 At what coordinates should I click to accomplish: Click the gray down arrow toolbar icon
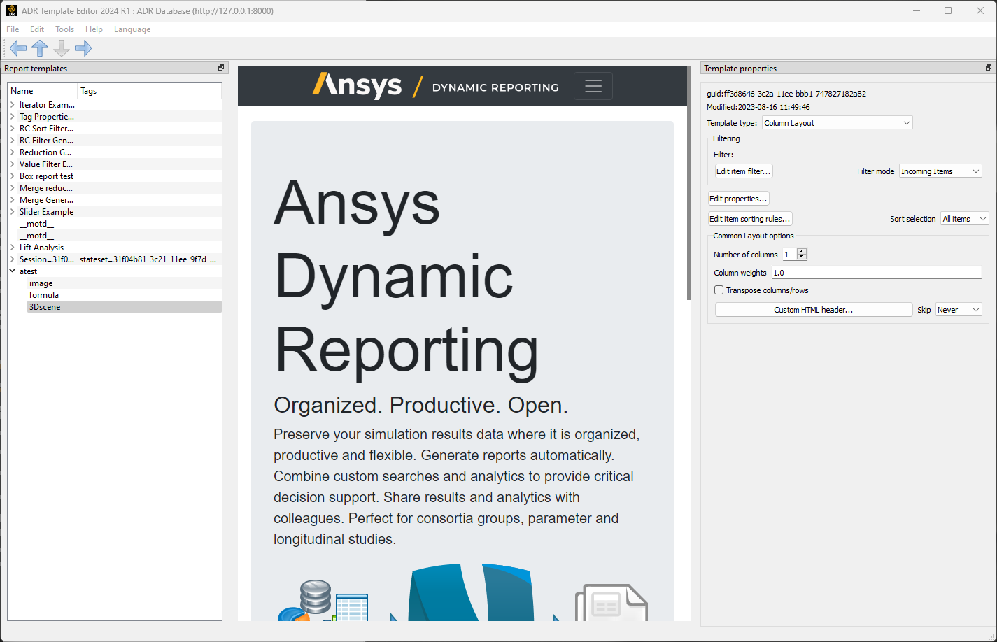(x=62, y=48)
